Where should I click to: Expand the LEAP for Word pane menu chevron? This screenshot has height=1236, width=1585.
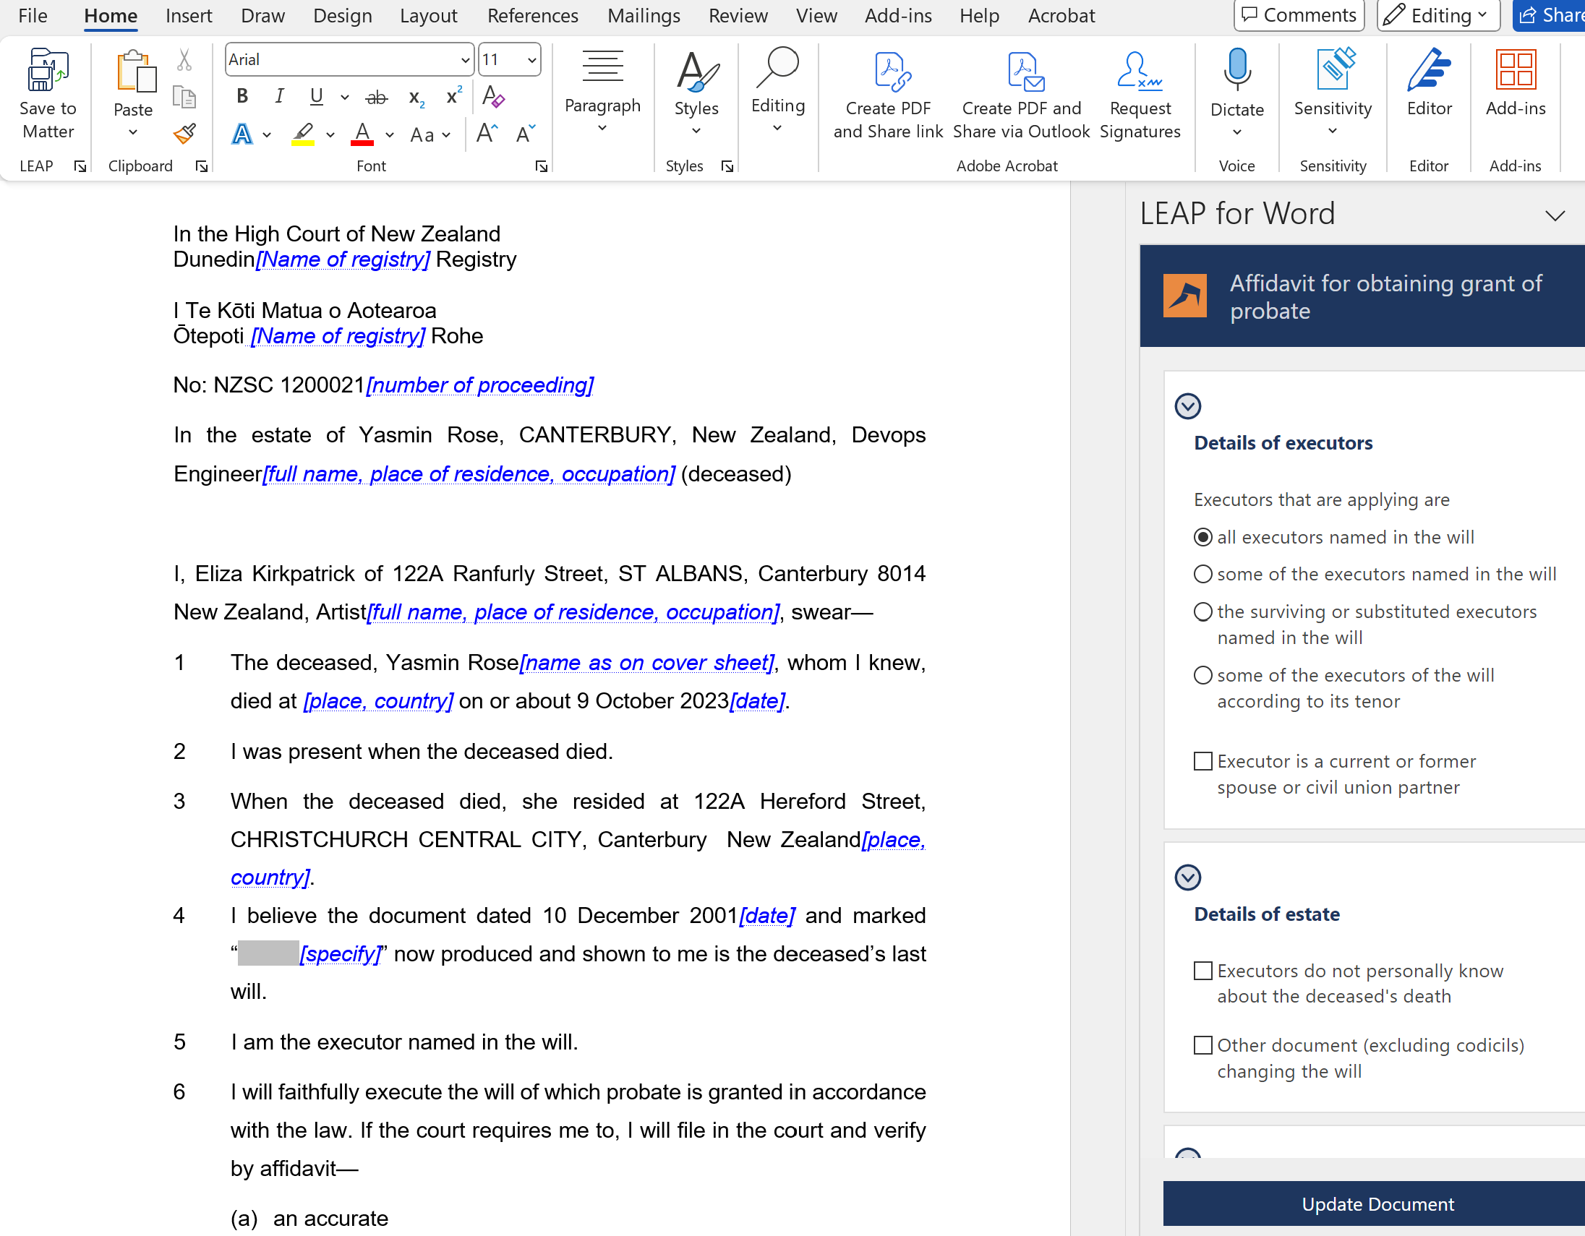click(x=1555, y=215)
